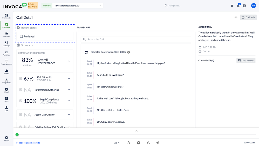Copy call link via chain icon
The image size is (259, 146).
(236, 17)
